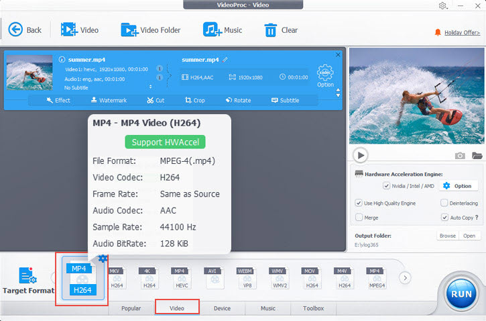
Task: Select MOV H264 format
Action: pyautogui.click(x=312, y=278)
